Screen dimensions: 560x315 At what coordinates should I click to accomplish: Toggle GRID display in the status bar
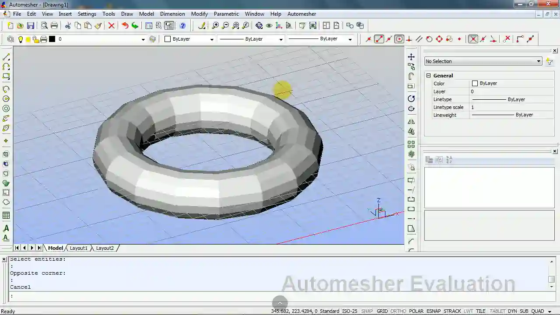tap(382, 311)
